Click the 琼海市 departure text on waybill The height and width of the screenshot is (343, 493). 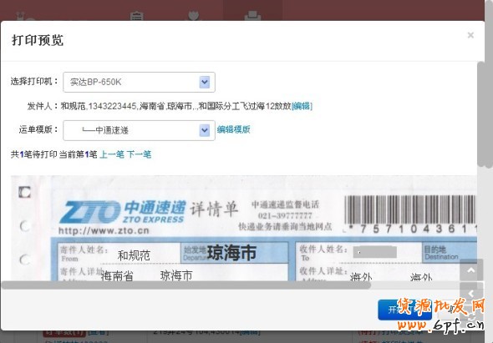231,253
